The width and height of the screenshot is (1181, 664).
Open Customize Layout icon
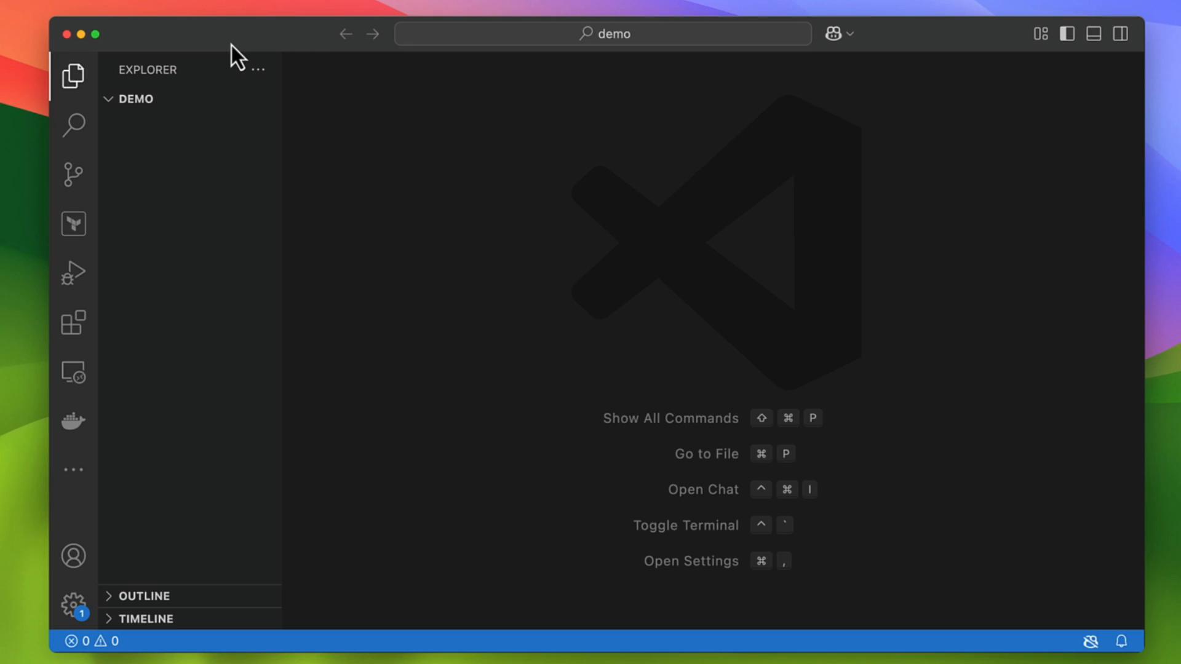pos(1041,34)
